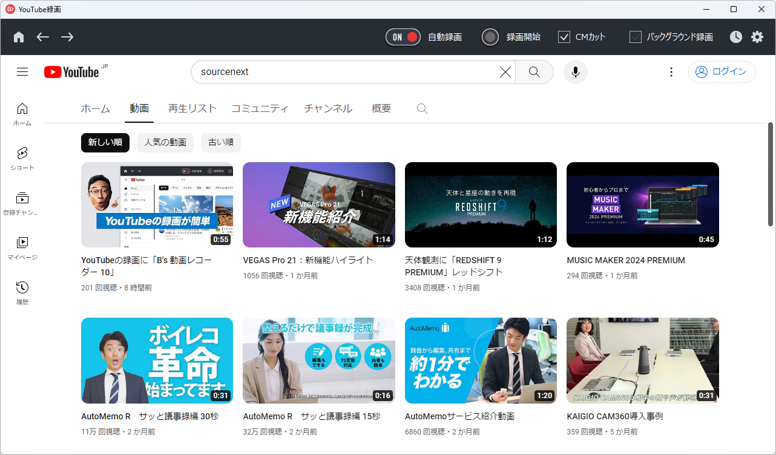Switch to the チャンネル tab
This screenshot has height=455, width=776.
[x=328, y=109]
